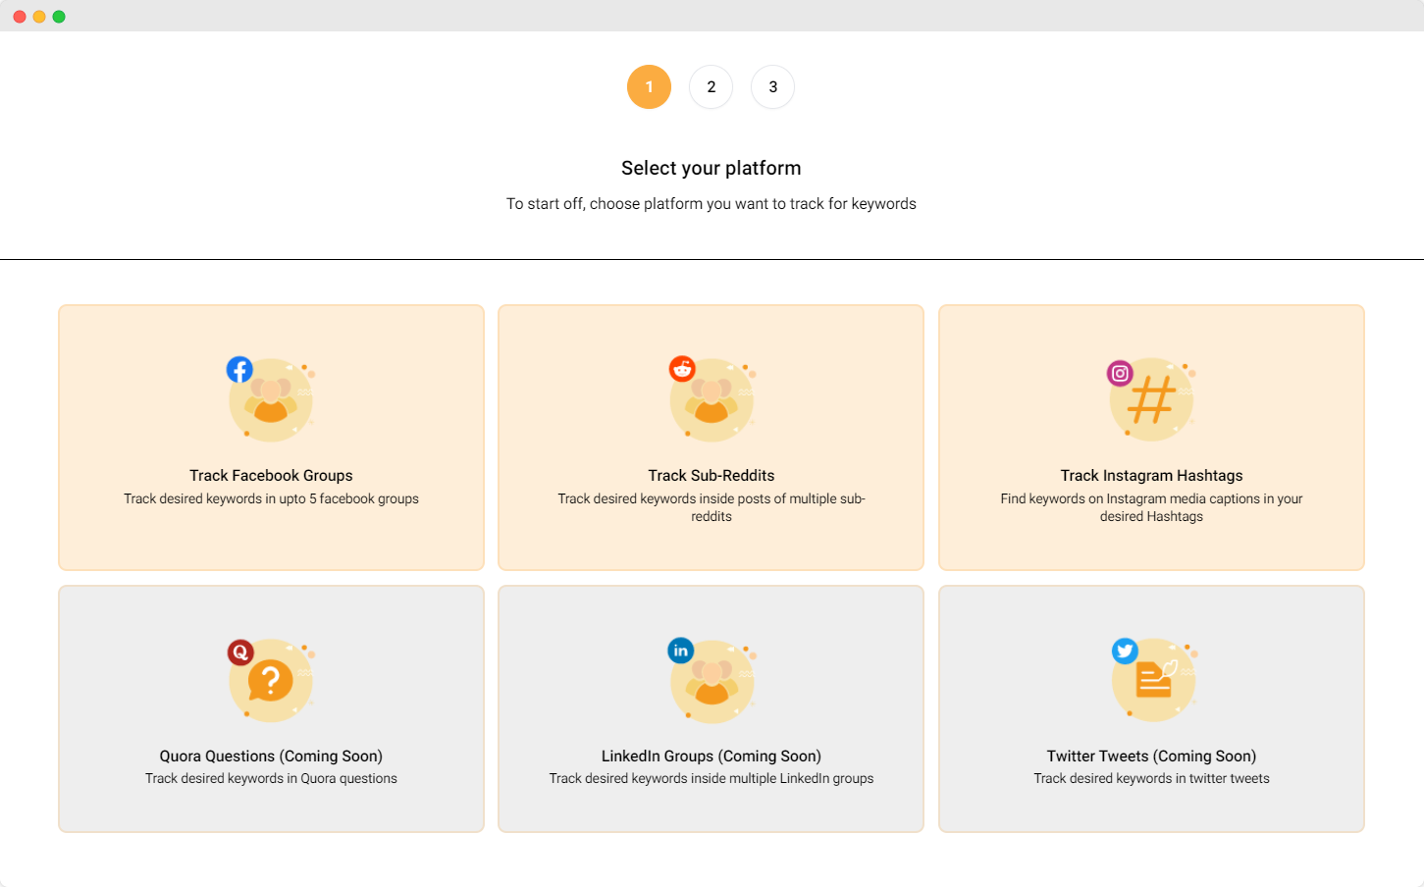Click the green macOS fullscreen button
Image resolution: width=1424 pixels, height=887 pixels.
[x=59, y=17]
